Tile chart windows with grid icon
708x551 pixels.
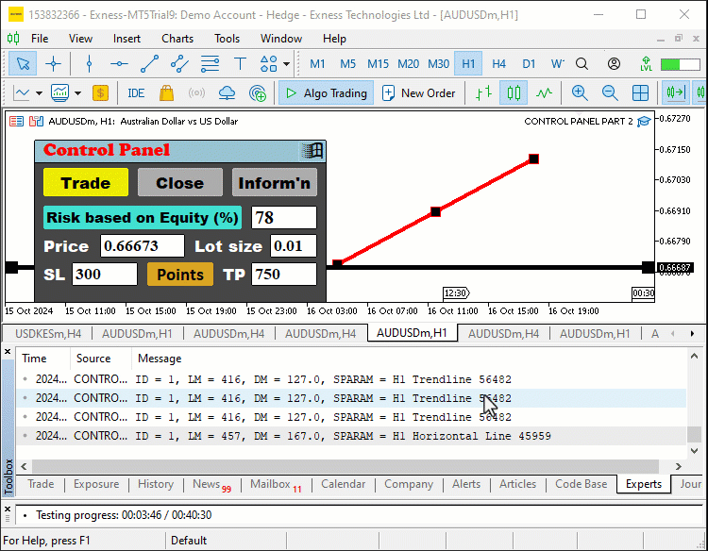pyautogui.click(x=640, y=93)
